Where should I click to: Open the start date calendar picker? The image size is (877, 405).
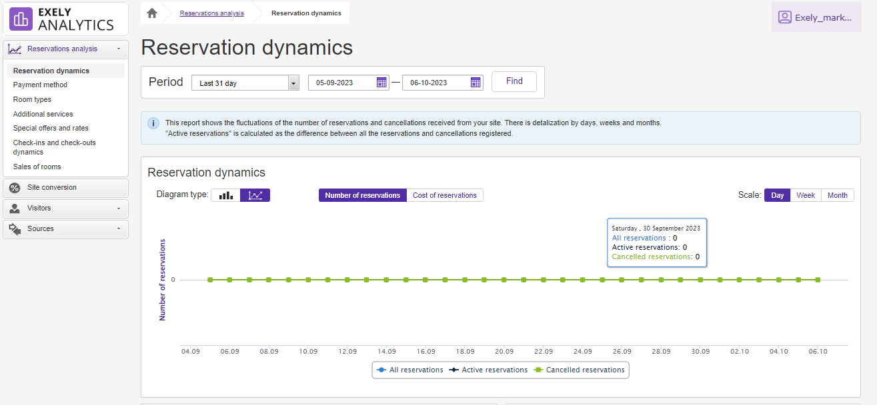(381, 83)
